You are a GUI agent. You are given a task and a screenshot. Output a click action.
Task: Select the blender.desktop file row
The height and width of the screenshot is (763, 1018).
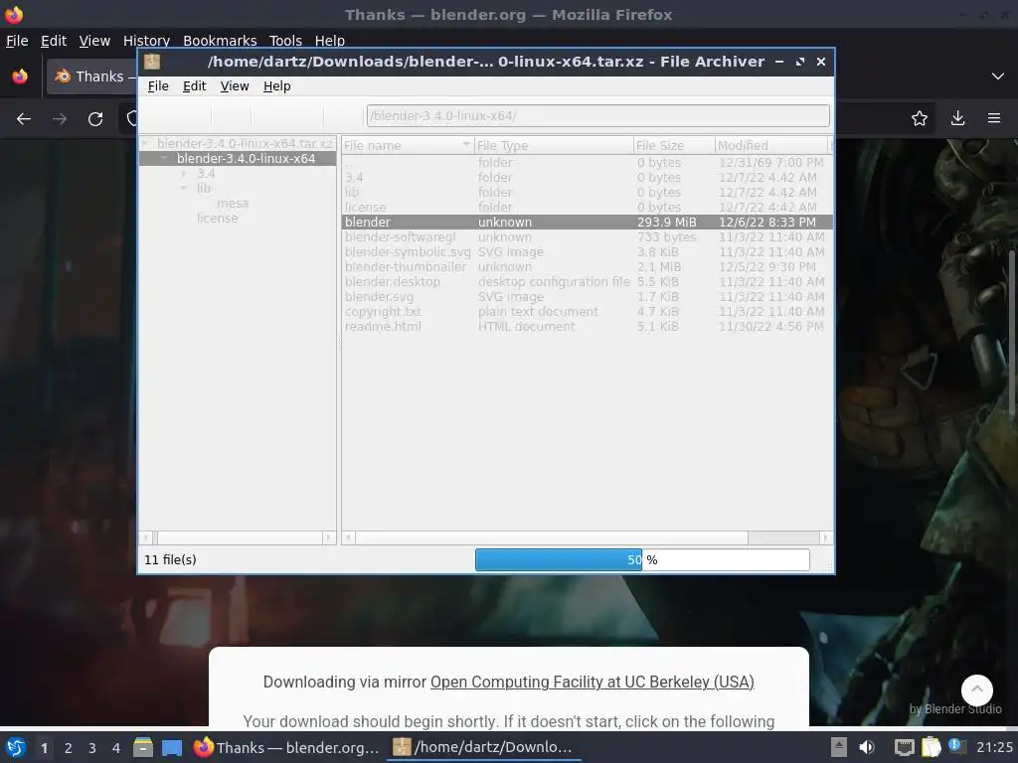click(587, 281)
